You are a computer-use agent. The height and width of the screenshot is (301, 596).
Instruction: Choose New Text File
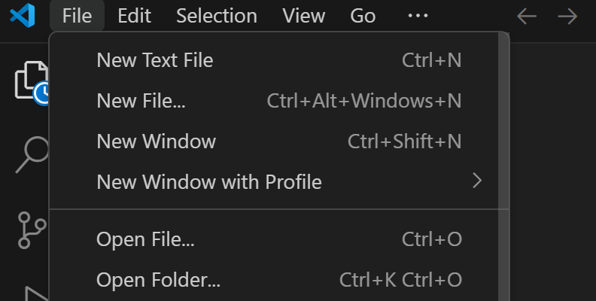point(155,60)
